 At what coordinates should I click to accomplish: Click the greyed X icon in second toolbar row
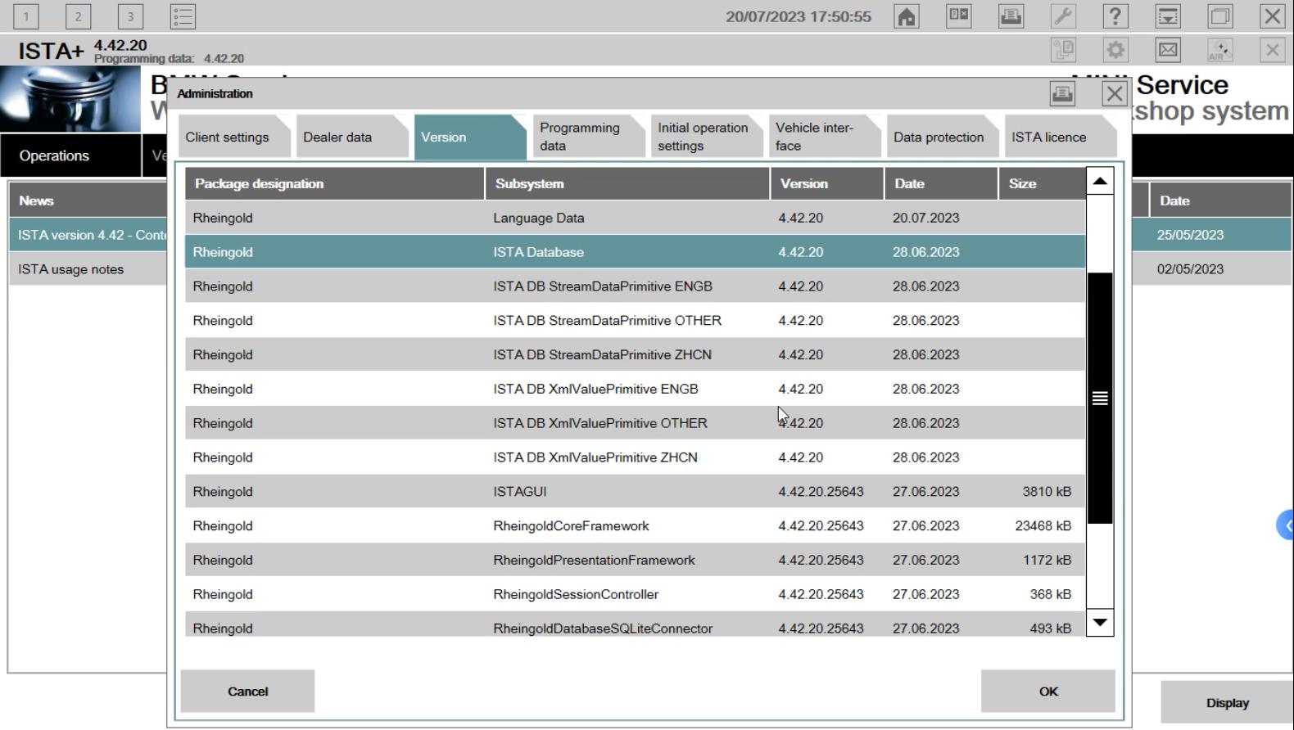1272,50
